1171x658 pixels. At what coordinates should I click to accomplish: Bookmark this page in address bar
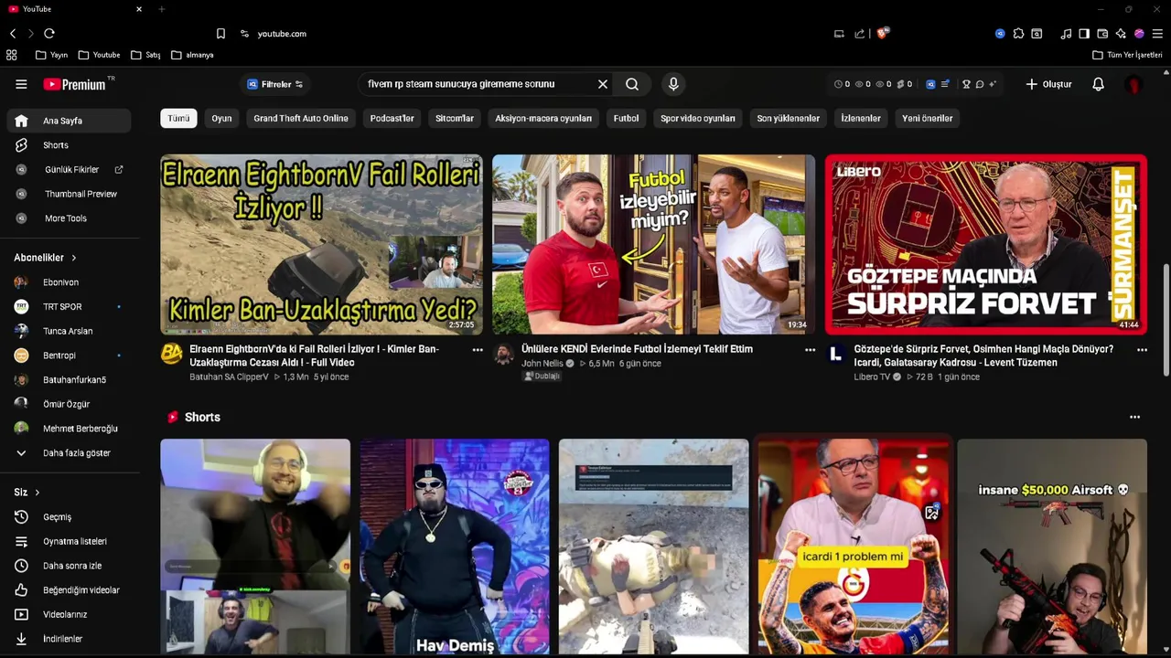pos(220,33)
